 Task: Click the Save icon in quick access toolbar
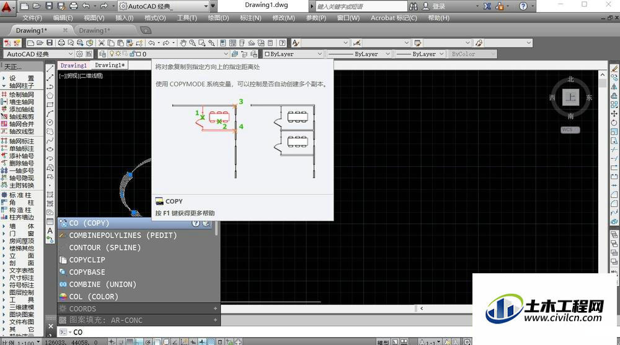49,6
